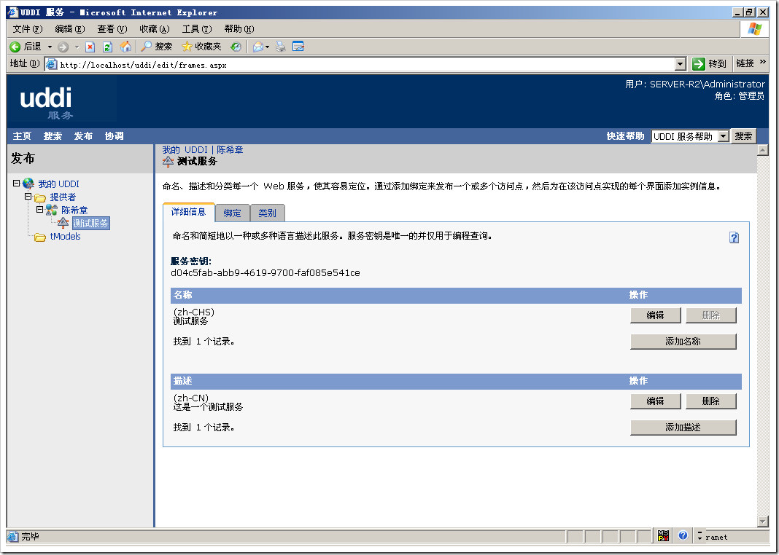
Task: Click the help question mark icon in details panel
Action: [734, 237]
